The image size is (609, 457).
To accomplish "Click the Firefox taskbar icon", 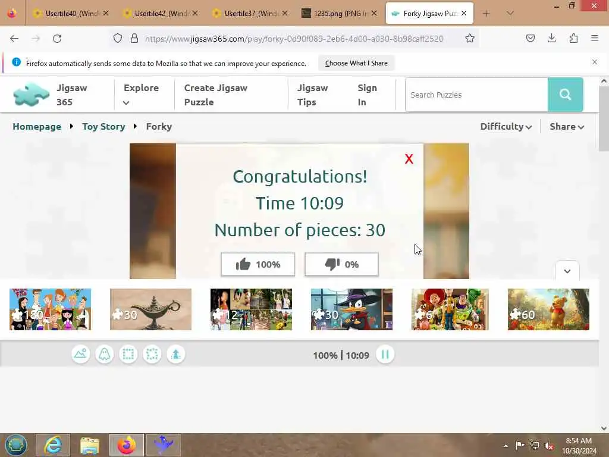I will pos(127,445).
